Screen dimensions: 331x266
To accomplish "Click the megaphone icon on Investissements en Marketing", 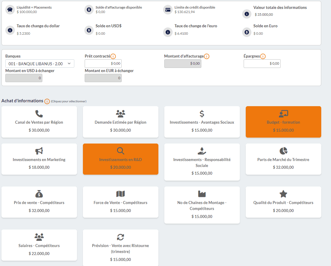I will point(39,151).
